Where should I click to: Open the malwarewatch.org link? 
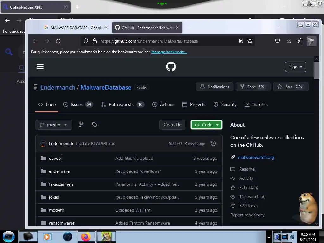(x=256, y=157)
